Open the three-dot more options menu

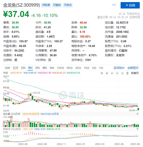114,5
